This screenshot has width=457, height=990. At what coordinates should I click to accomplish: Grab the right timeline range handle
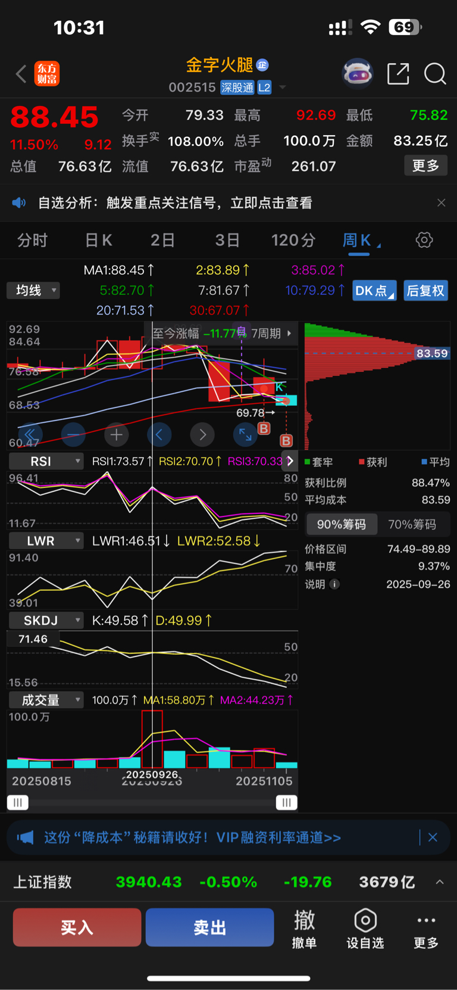[x=287, y=802]
